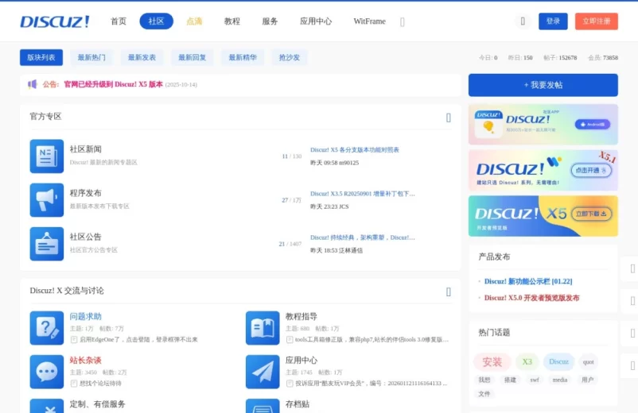Open the 程序发布 megaphone icon
This screenshot has width=638, height=413.
click(47, 200)
